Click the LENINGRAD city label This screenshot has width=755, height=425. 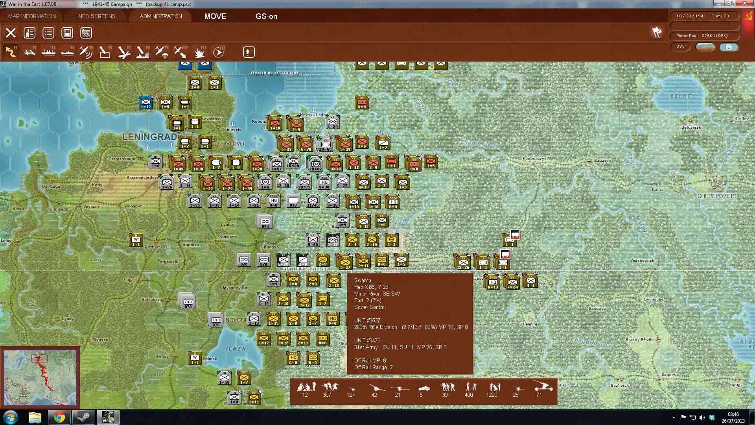(x=149, y=137)
